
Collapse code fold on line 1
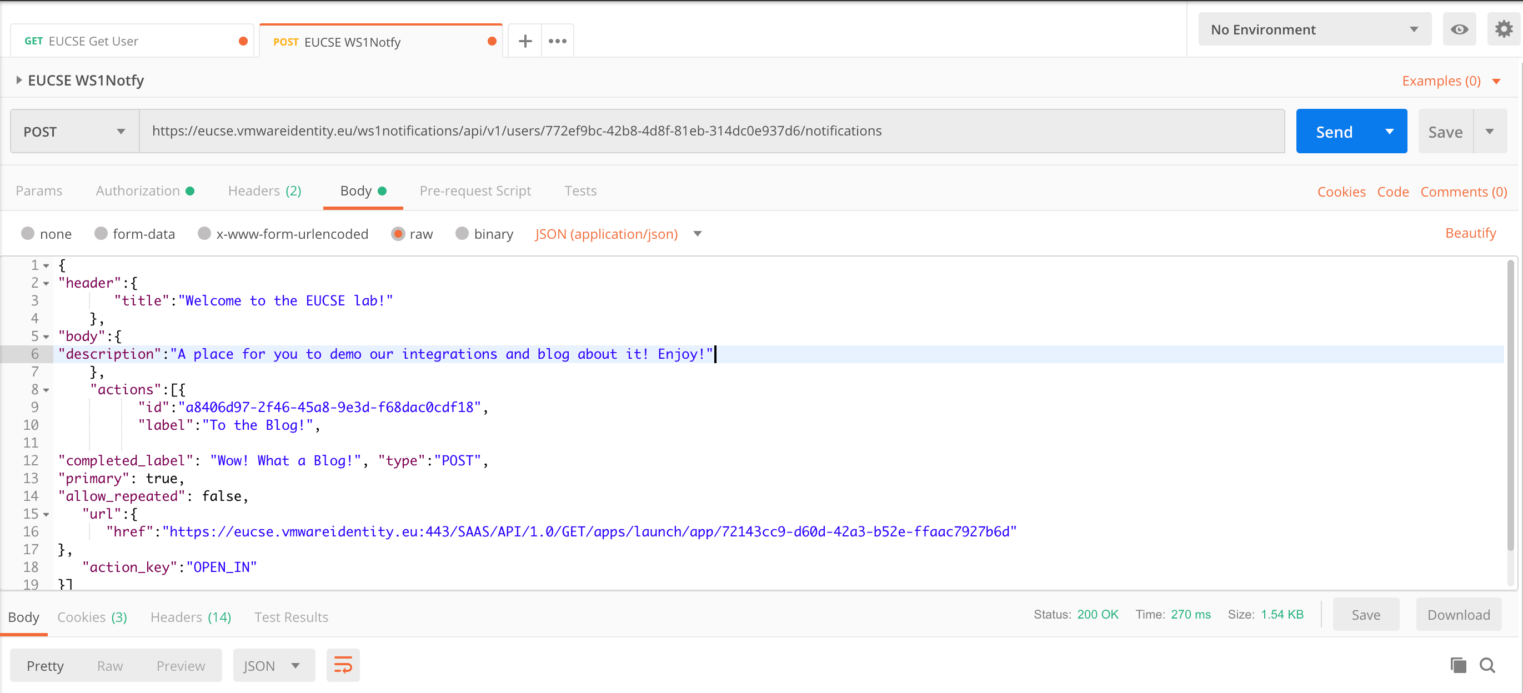click(x=46, y=265)
